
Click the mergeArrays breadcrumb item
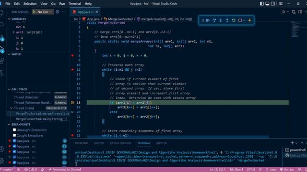(166, 19)
